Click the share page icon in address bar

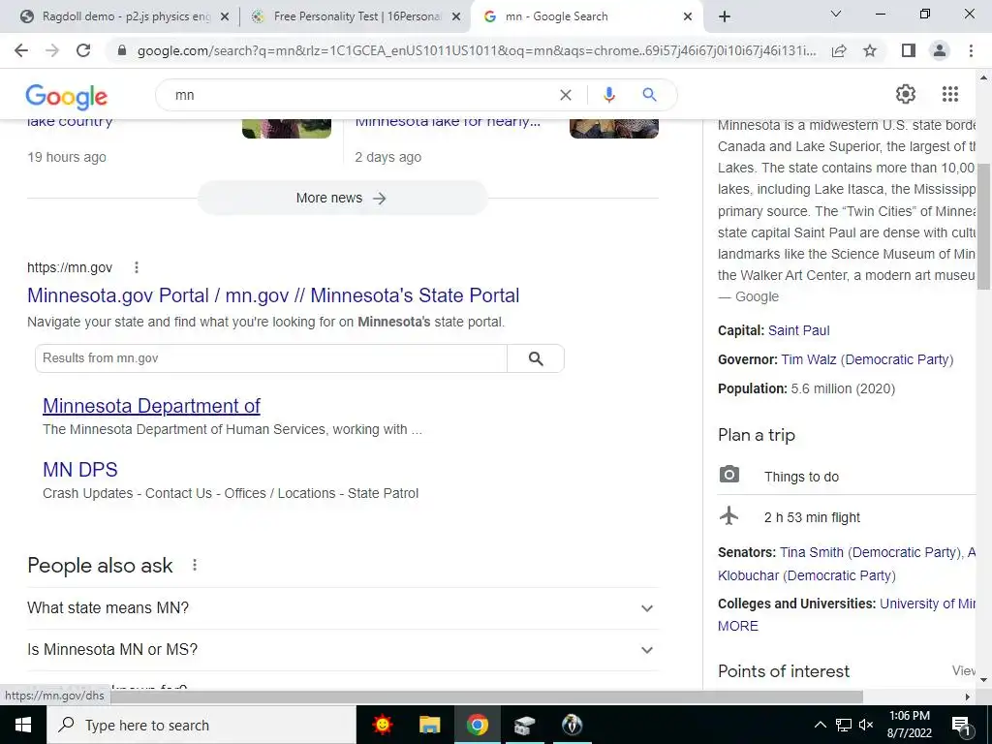pos(839,50)
